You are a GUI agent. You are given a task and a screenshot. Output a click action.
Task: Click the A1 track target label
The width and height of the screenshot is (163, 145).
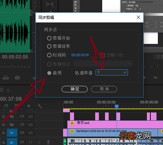click(12, 142)
